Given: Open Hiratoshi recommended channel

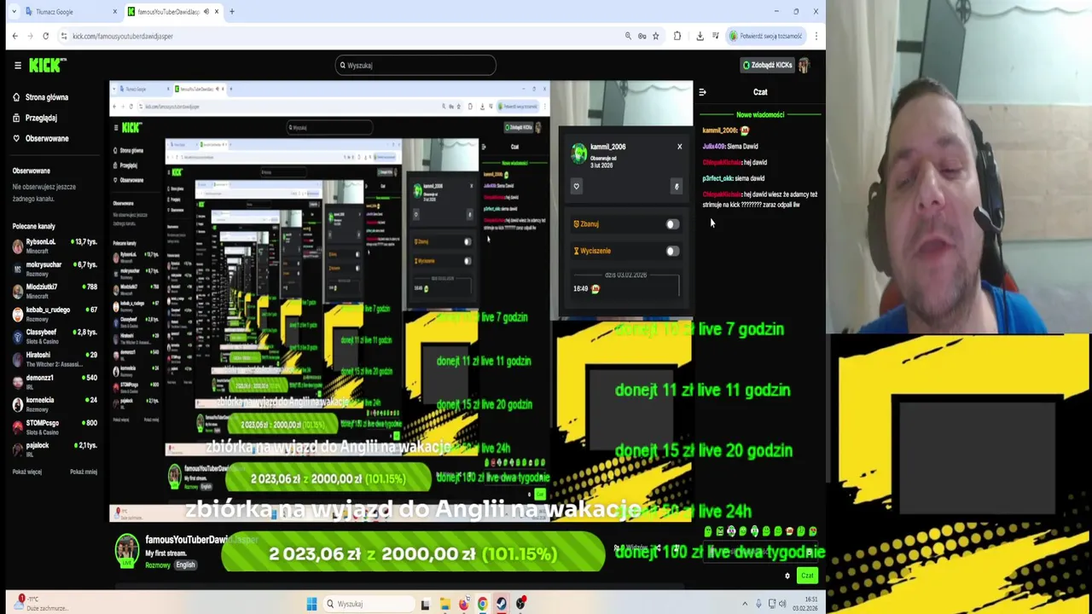Looking at the screenshot, I should (x=55, y=359).
